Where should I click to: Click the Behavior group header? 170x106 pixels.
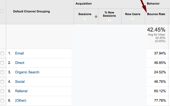click(x=153, y=4)
